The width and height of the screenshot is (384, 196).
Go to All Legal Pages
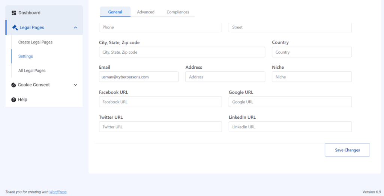(x=32, y=71)
